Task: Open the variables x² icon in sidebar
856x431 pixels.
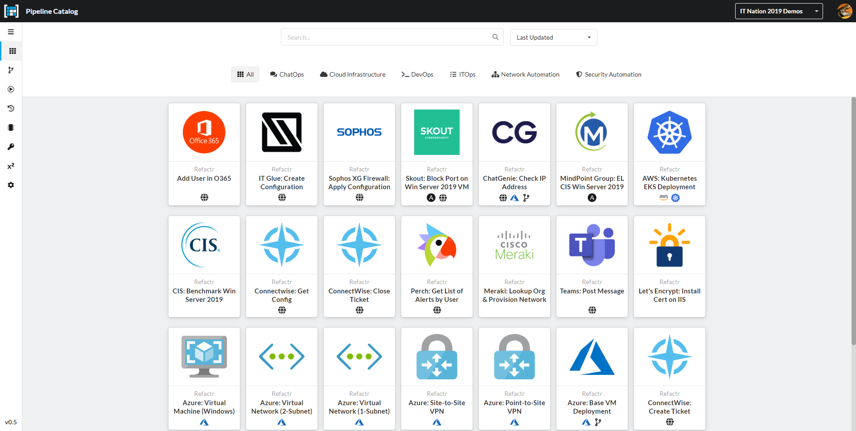Action: point(11,166)
